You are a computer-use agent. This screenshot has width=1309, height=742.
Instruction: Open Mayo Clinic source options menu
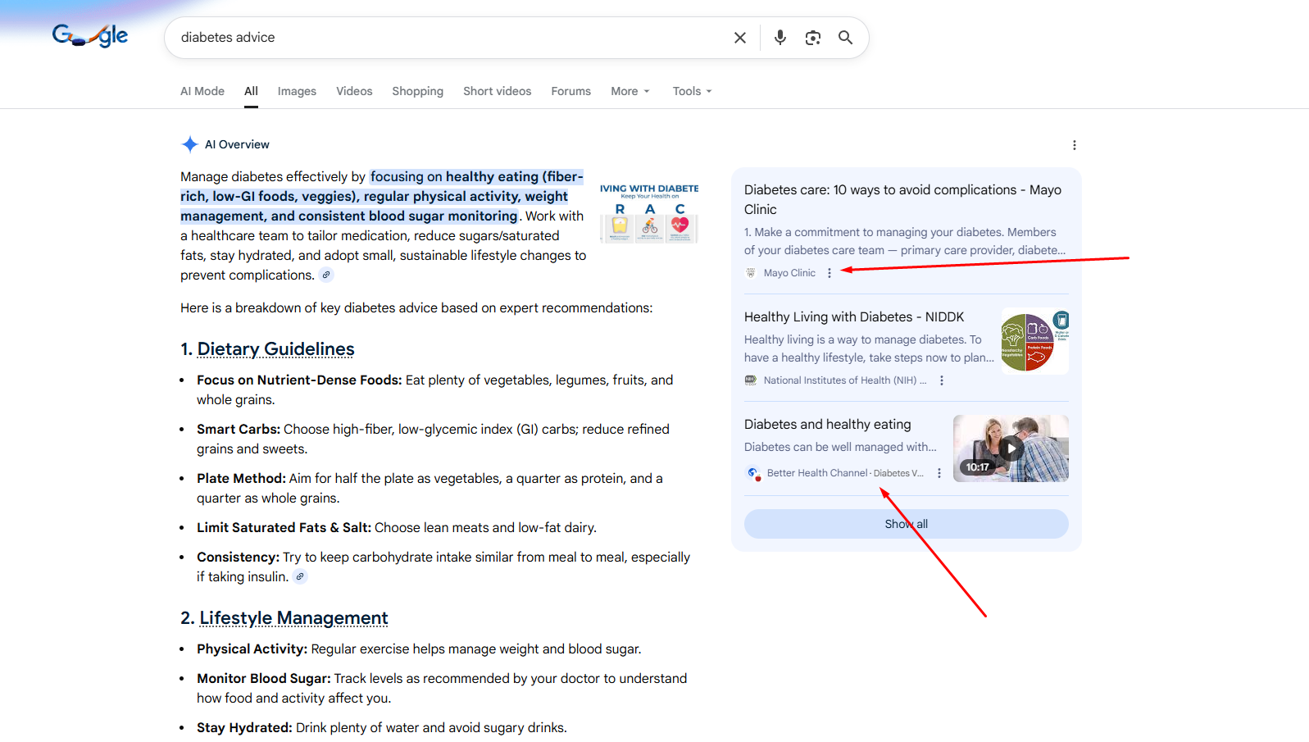point(829,273)
